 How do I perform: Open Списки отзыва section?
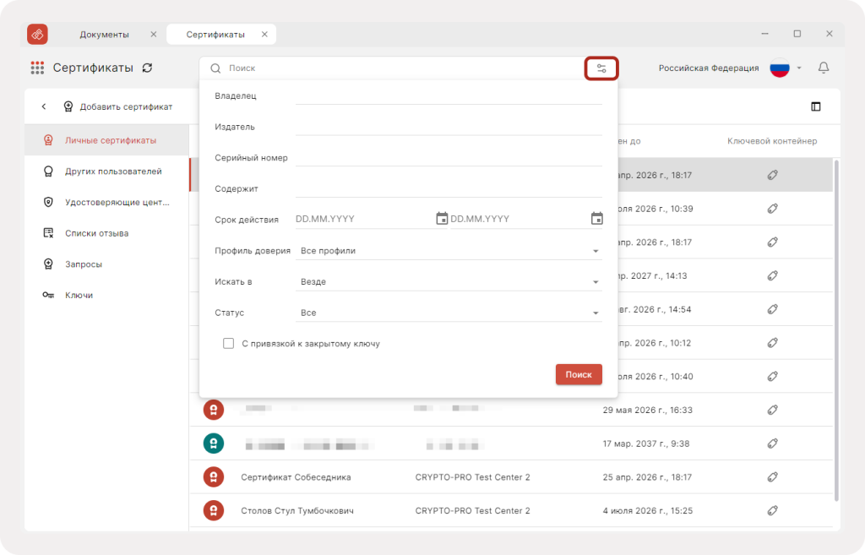coord(107,233)
